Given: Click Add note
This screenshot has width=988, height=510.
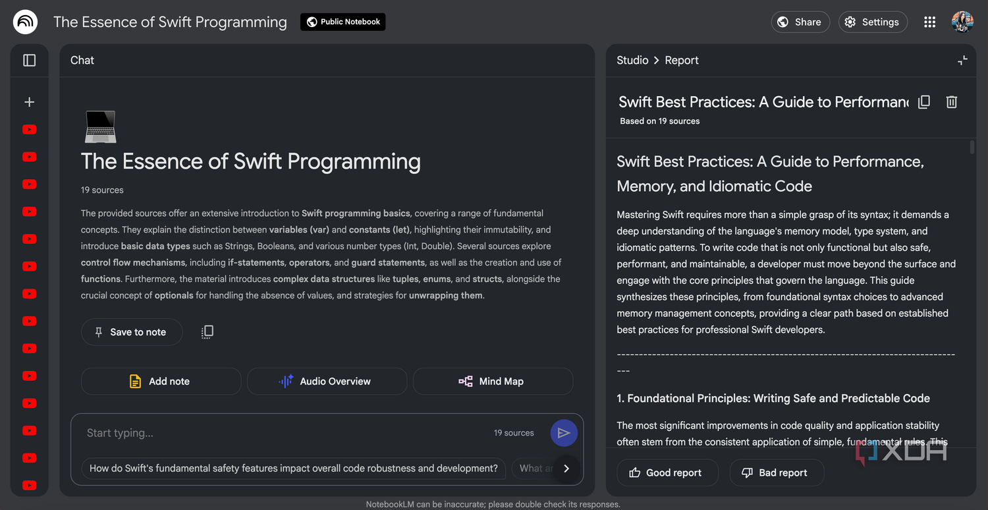Looking at the screenshot, I should coord(161,381).
